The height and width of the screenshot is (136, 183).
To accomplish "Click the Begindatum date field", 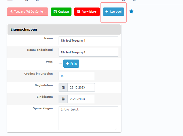I will (x=81, y=87).
